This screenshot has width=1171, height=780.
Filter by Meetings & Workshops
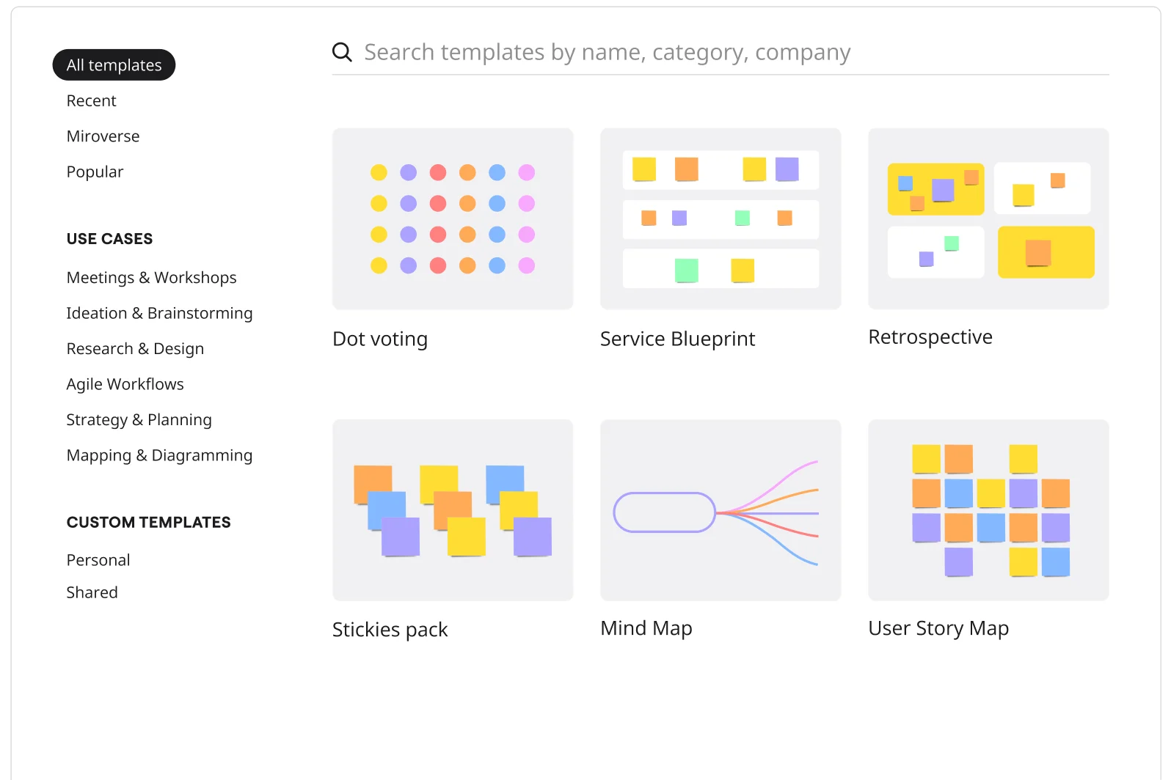click(151, 278)
